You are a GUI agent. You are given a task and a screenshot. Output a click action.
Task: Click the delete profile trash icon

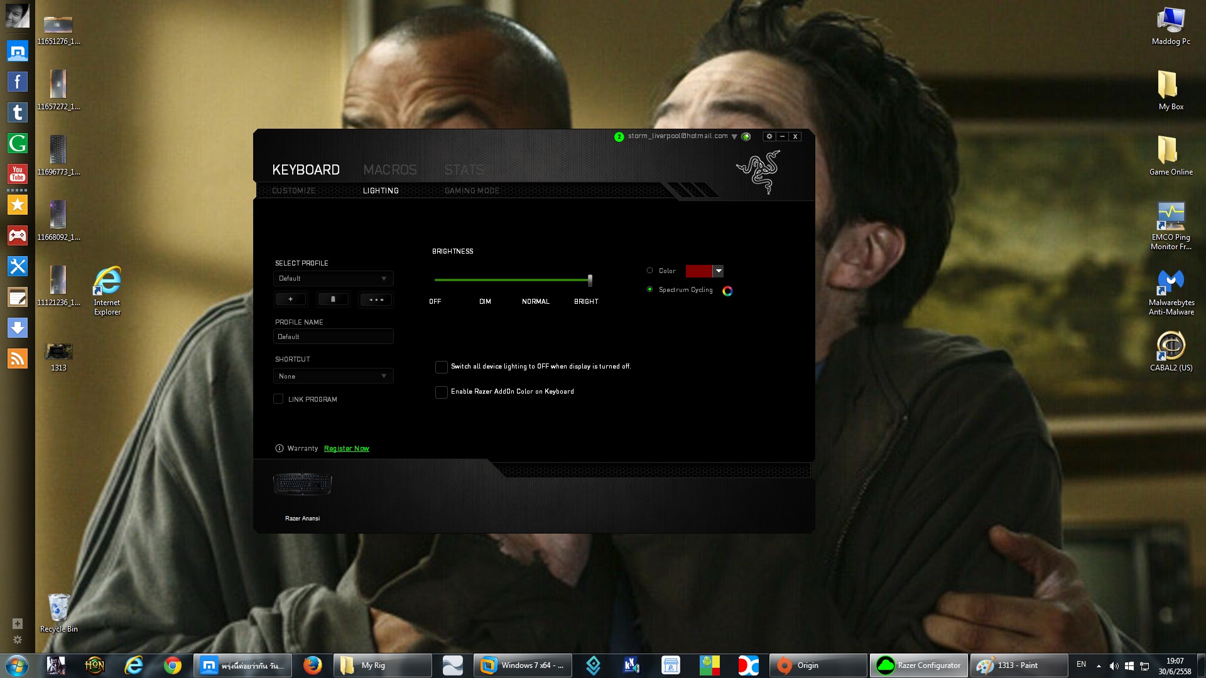tap(333, 299)
